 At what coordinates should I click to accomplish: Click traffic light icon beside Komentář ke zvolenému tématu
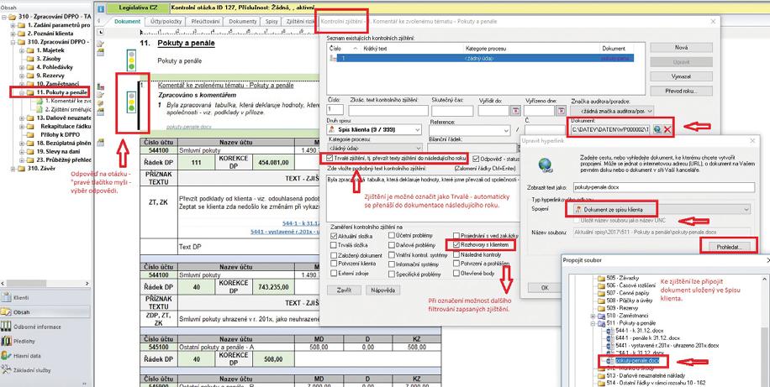(x=131, y=101)
